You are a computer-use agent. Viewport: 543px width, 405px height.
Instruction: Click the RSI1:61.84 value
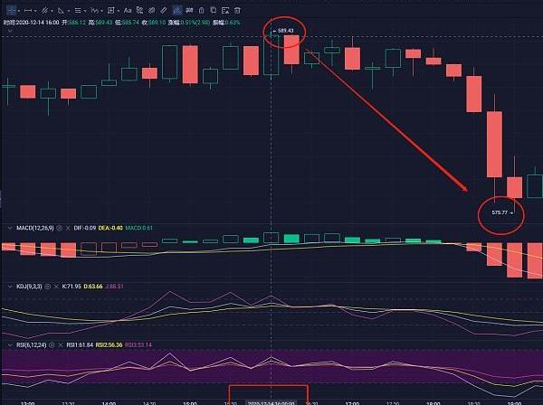pyautogui.click(x=80, y=344)
